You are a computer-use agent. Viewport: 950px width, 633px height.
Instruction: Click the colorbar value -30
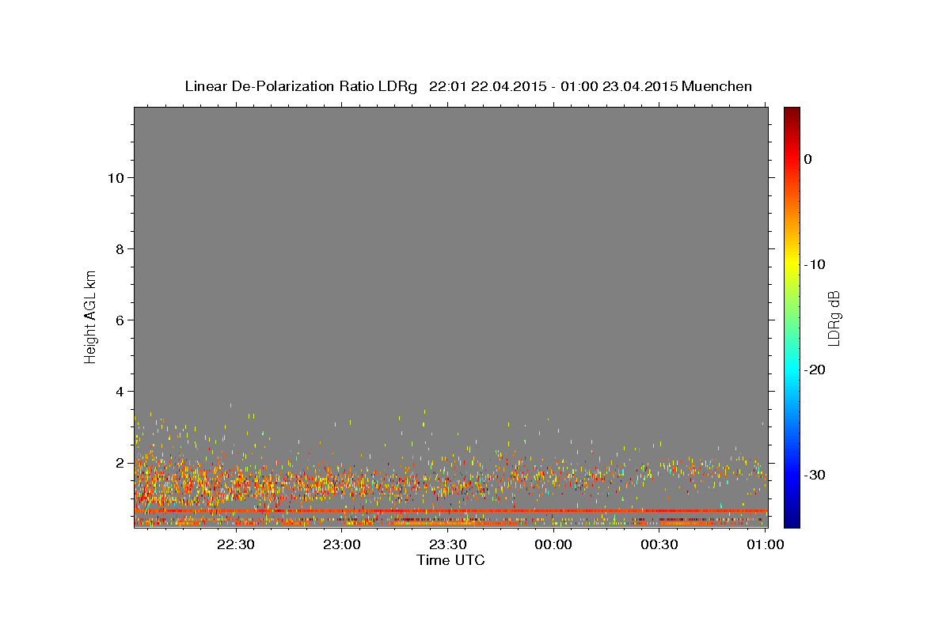tap(815, 475)
